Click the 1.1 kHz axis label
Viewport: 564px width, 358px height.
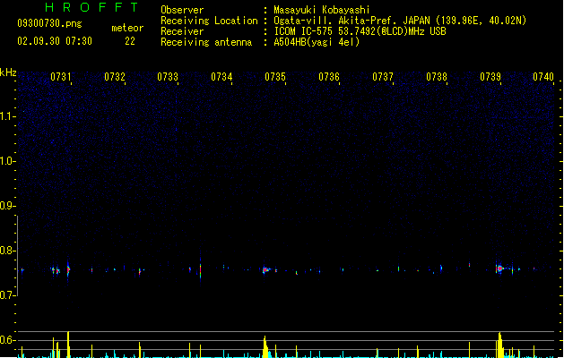coord(7,116)
